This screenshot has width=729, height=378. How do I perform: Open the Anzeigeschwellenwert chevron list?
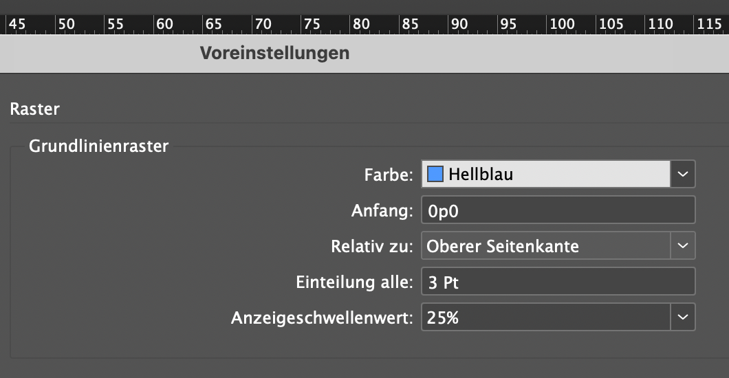point(682,317)
